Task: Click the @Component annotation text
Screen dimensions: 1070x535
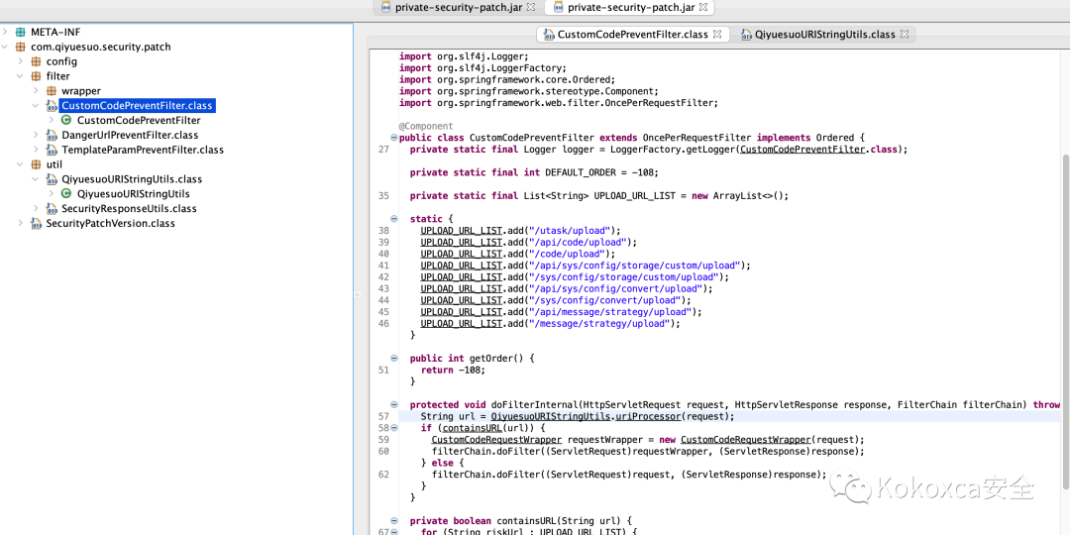Action: coord(426,126)
